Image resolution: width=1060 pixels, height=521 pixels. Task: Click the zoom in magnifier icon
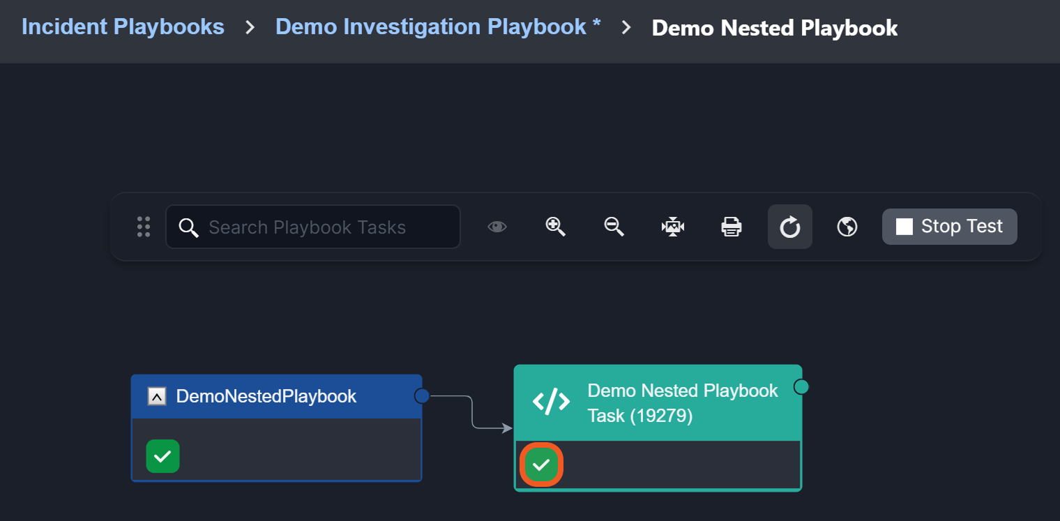(x=555, y=227)
